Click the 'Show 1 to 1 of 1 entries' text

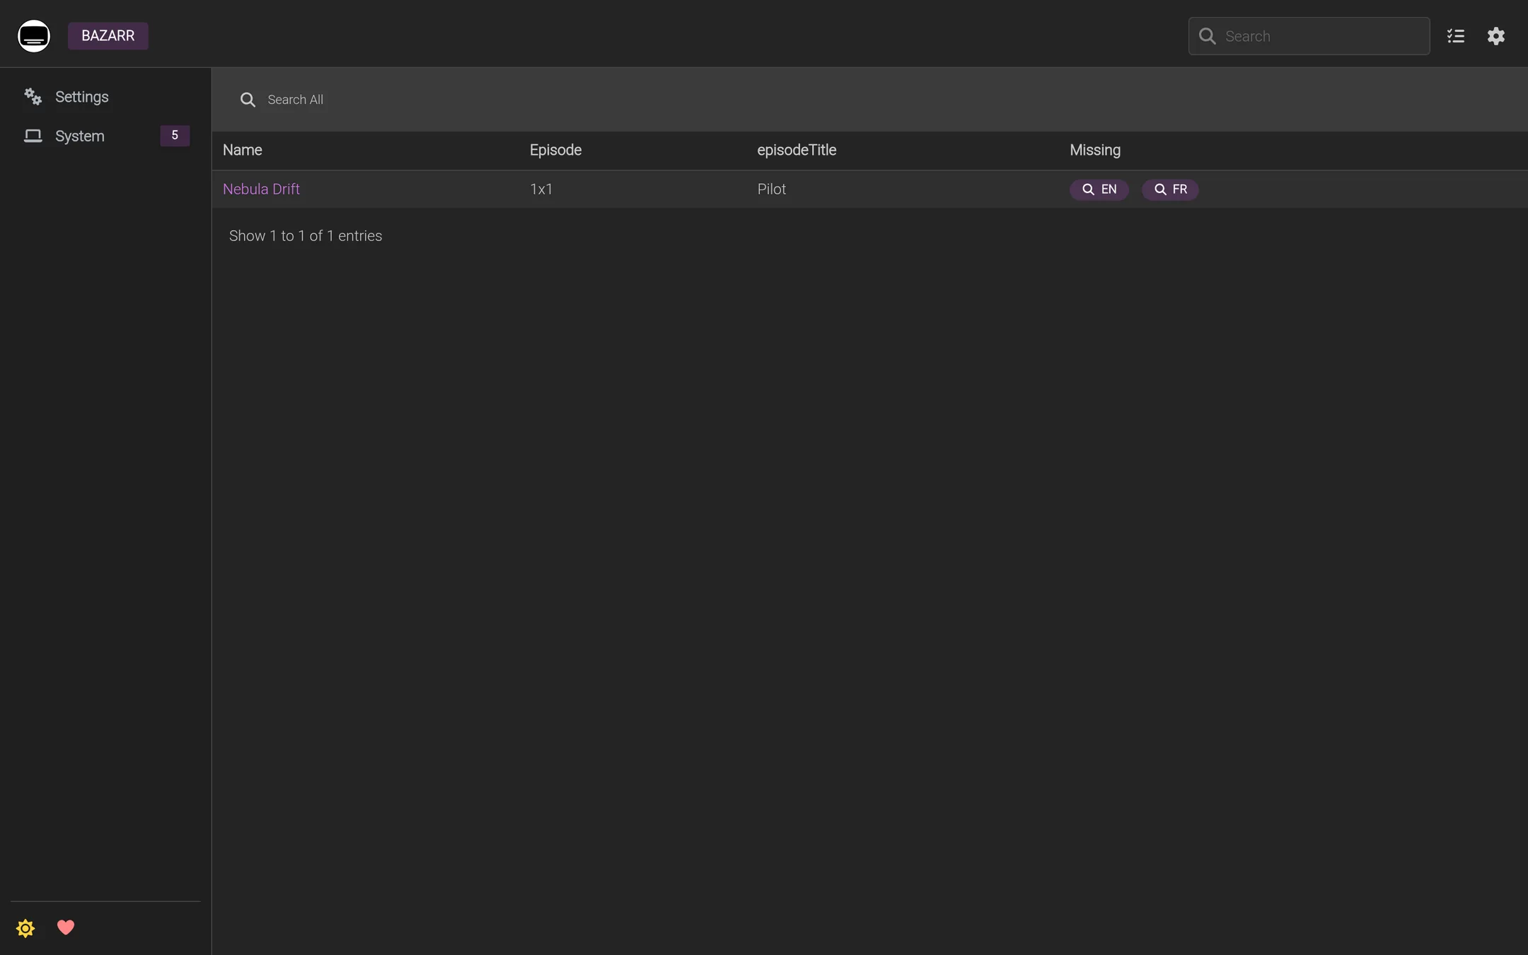tap(306, 236)
